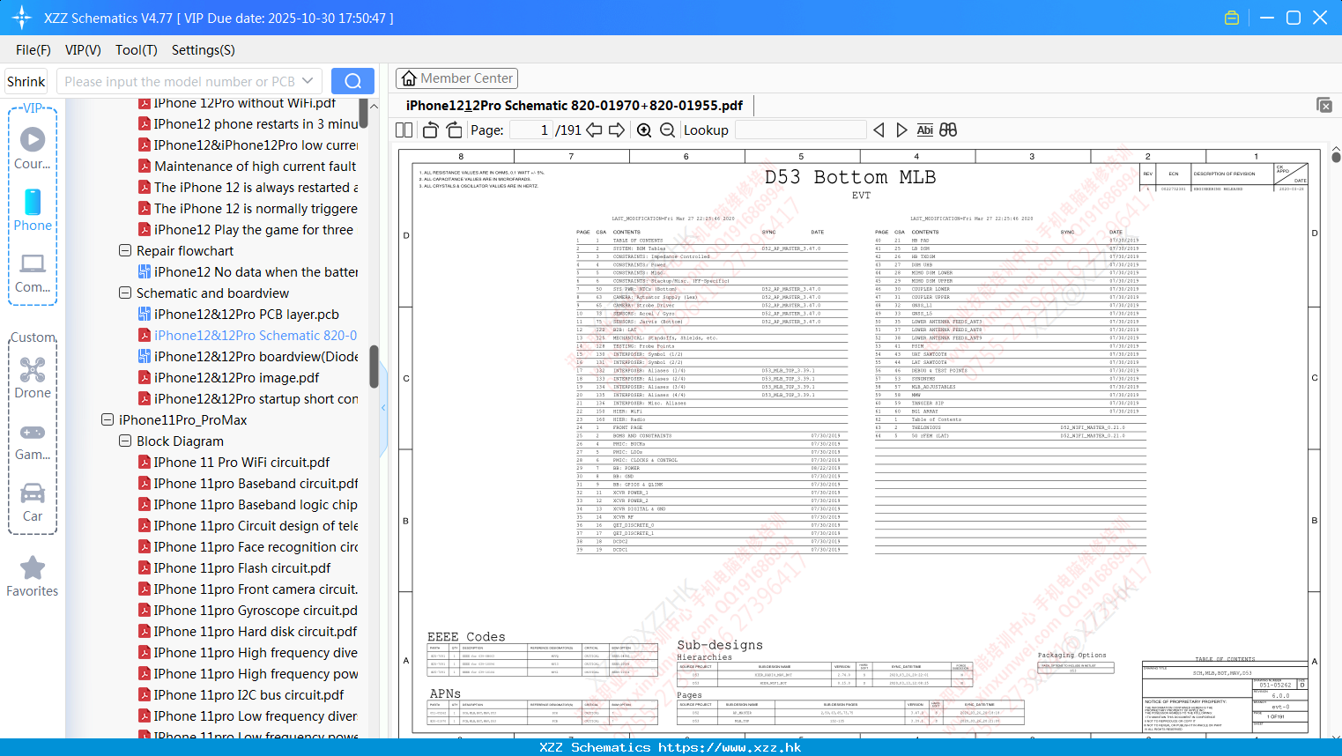Open IPhone 11pro Face recognition circuit file
The height and width of the screenshot is (756, 1342).
click(256, 546)
